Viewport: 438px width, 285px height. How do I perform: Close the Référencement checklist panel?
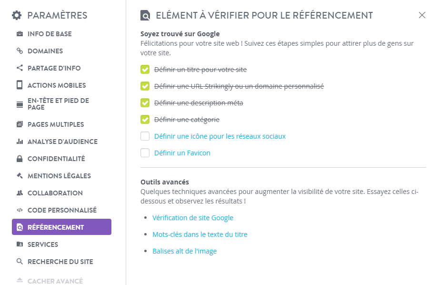click(x=422, y=15)
